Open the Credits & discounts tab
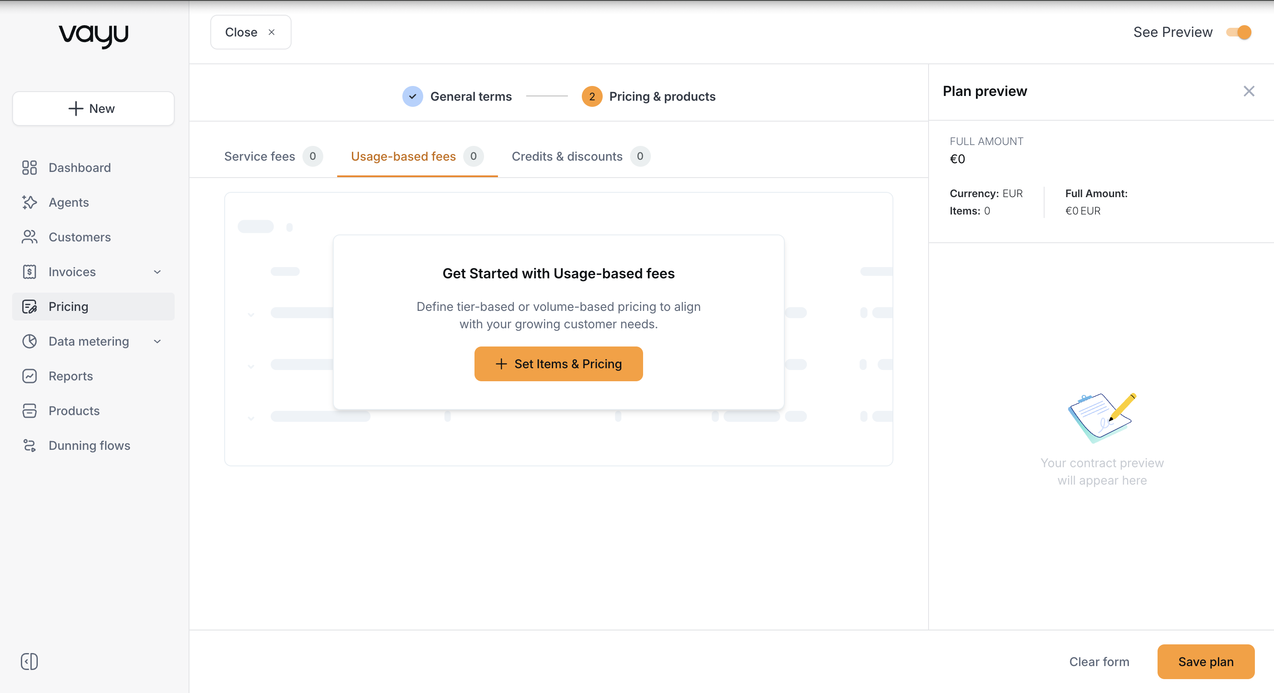Image resolution: width=1274 pixels, height=693 pixels. click(581, 156)
